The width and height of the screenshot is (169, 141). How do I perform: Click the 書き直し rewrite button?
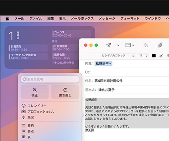point(65,92)
